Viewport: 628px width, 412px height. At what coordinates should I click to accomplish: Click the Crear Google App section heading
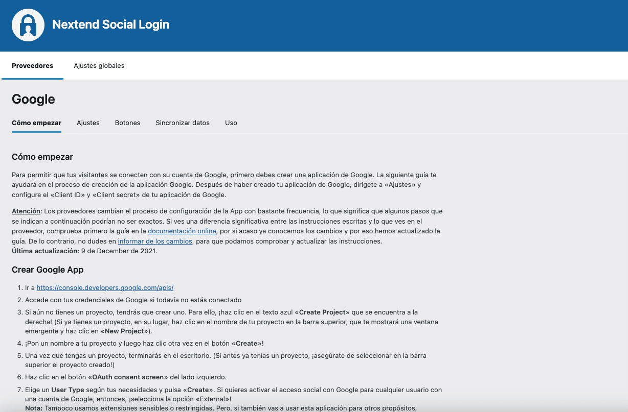click(x=48, y=270)
